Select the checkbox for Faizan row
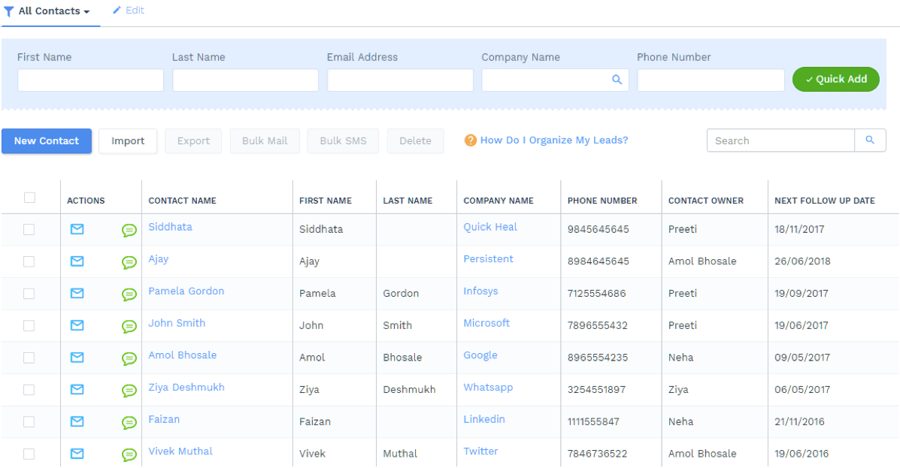The height and width of the screenshot is (468, 900). [29, 422]
